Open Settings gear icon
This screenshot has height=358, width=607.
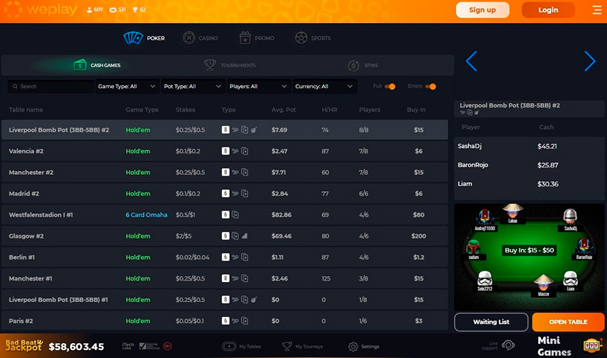[x=353, y=347]
